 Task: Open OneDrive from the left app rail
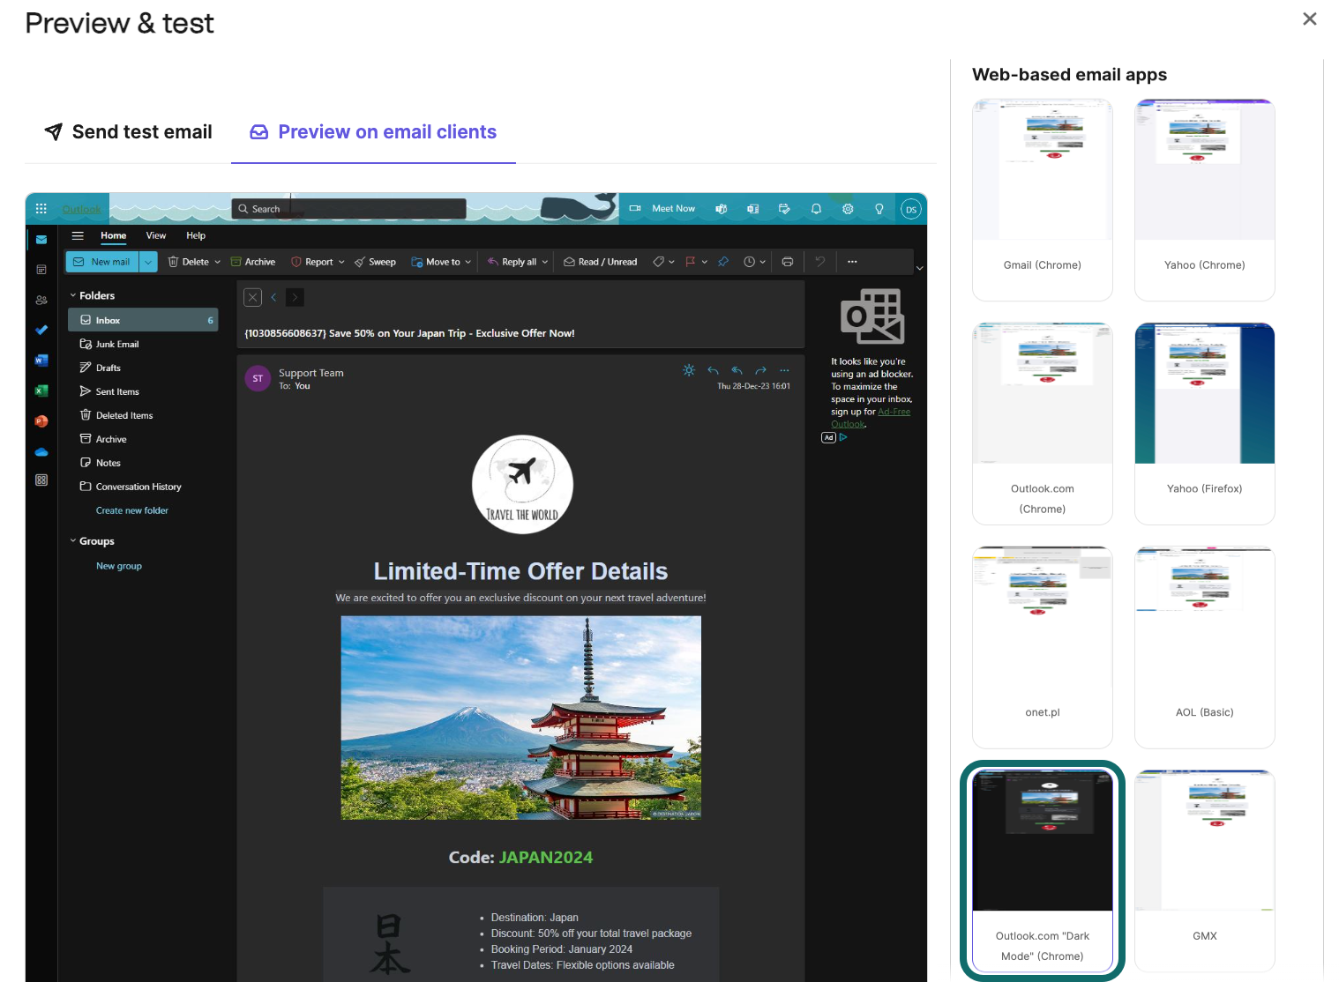pyautogui.click(x=41, y=451)
